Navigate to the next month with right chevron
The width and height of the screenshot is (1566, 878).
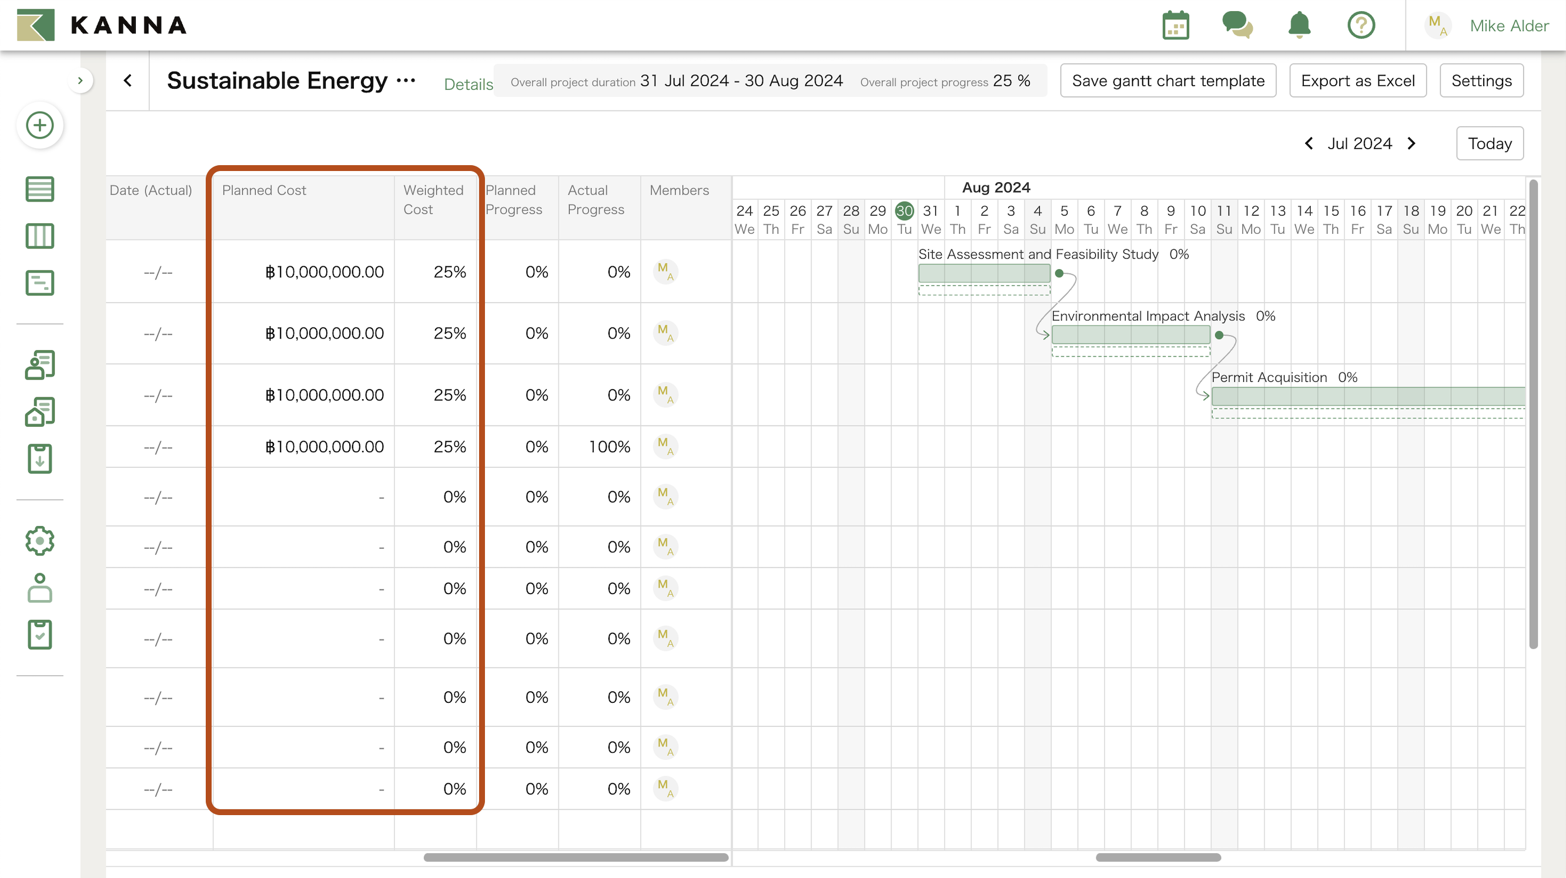click(1411, 143)
